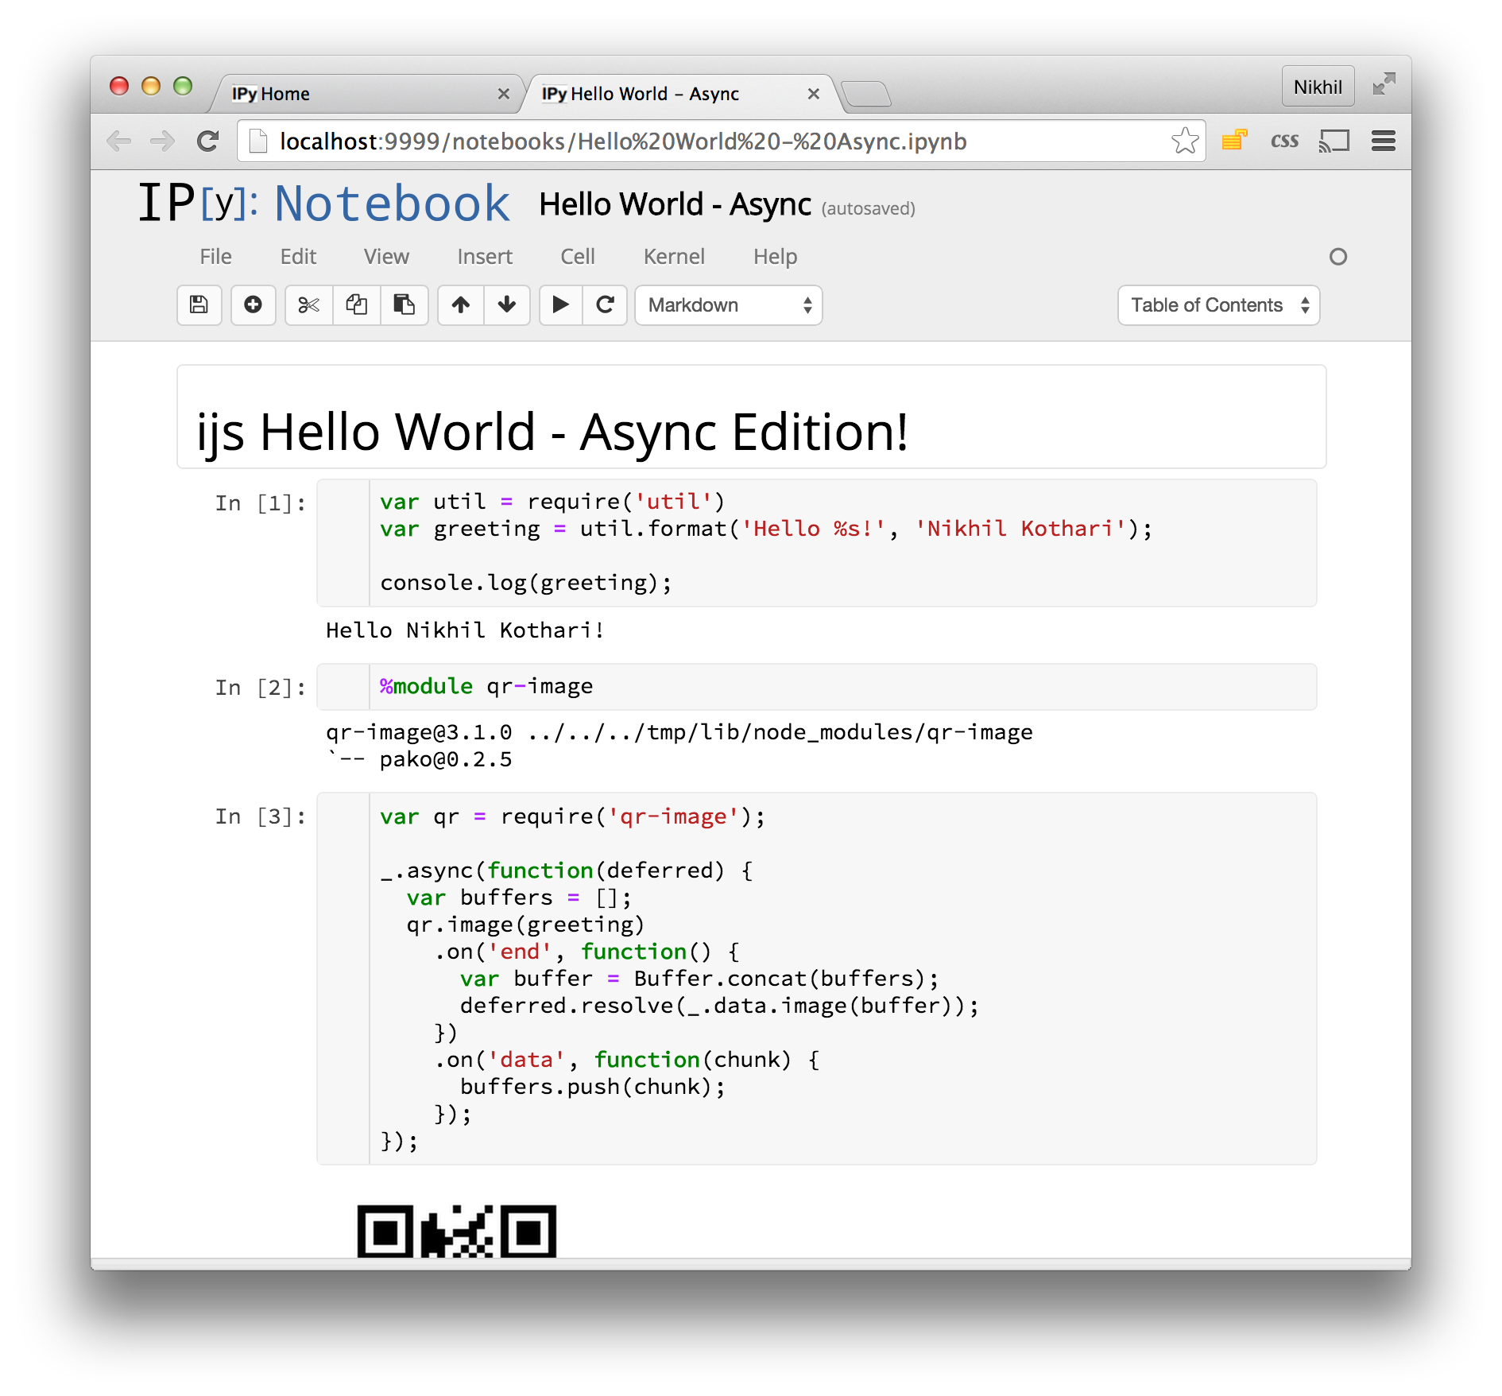Click the qr-image@3.1.0 output line
This screenshot has width=1502, height=1396.
679,732
